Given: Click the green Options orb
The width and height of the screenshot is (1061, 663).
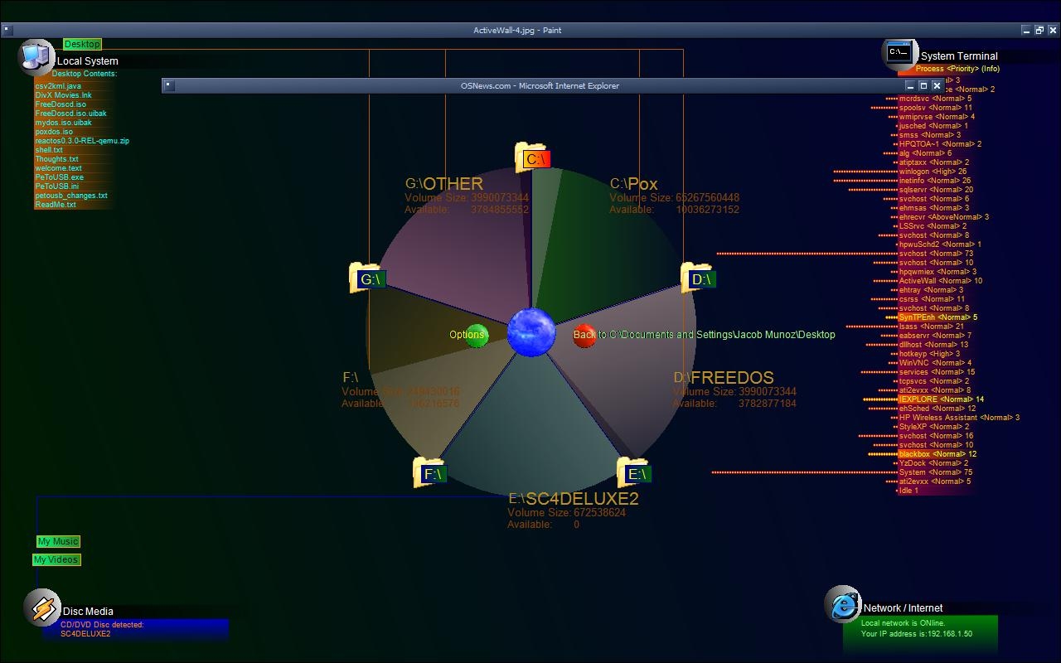Looking at the screenshot, I should [477, 336].
